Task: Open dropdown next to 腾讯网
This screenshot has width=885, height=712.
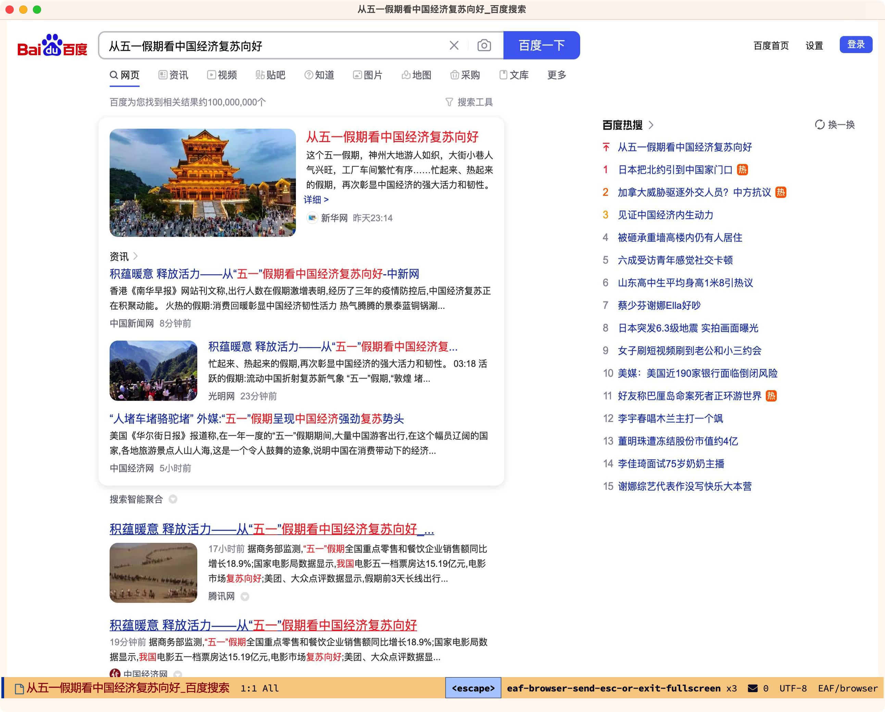Action: [245, 596]
